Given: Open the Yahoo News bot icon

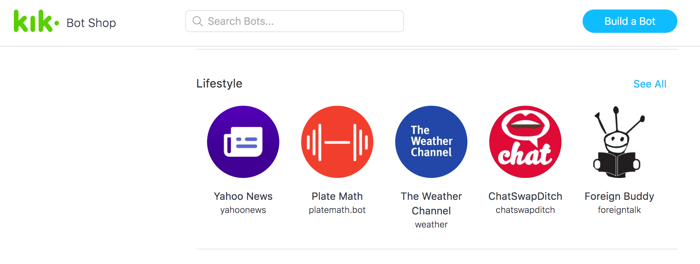Looking at the screenshot, I should 243,142.
